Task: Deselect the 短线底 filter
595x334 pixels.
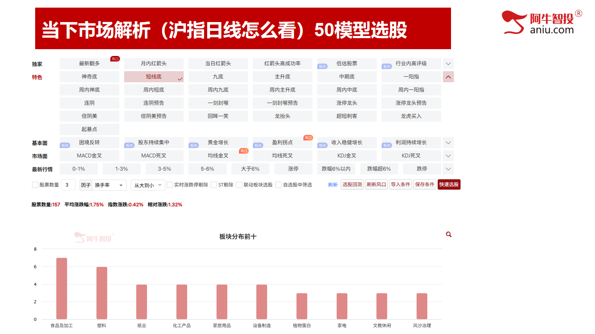Action: pos(154,77)
